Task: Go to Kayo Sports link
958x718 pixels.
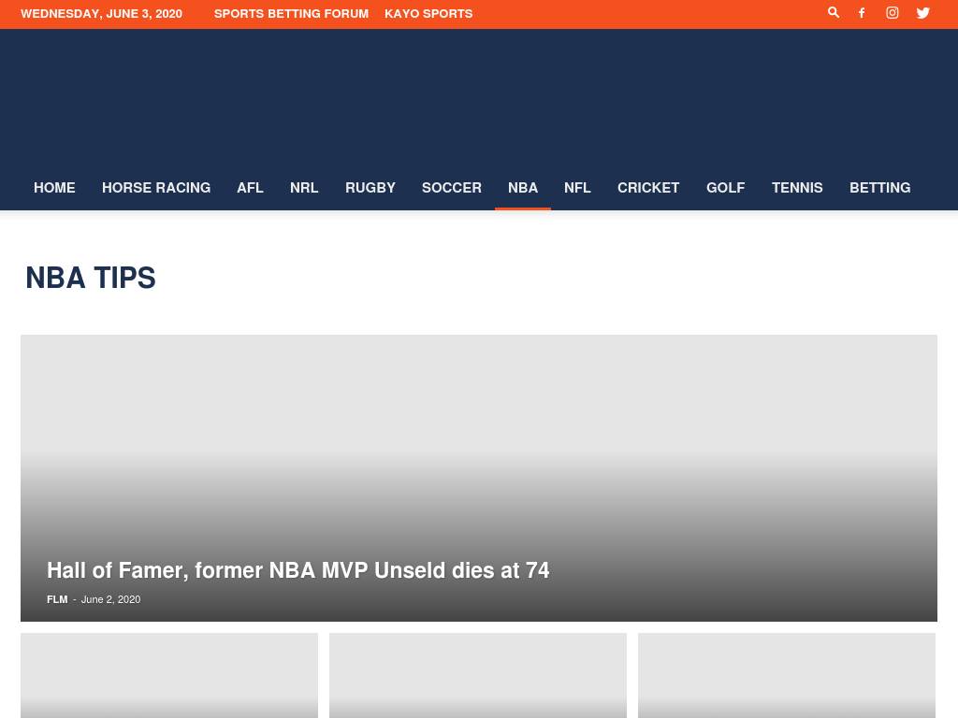Action: [428, 13]
